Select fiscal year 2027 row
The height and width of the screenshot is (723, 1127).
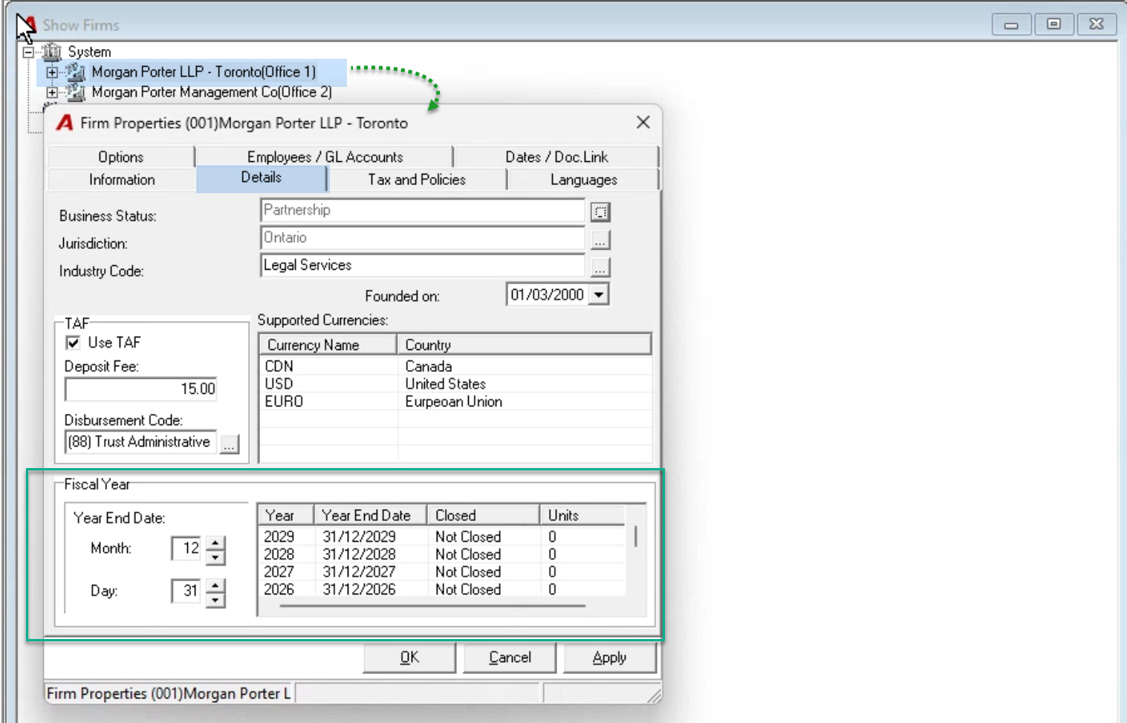[442, 572]
